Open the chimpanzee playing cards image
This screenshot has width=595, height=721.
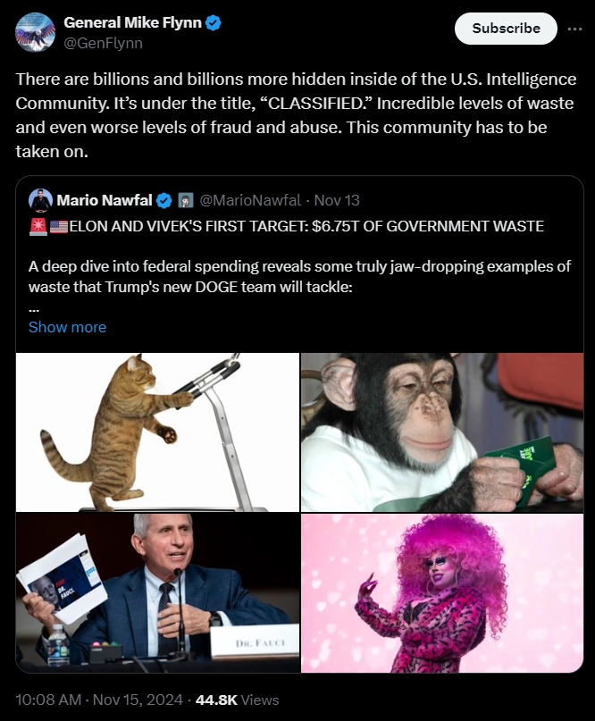[442, 432]
